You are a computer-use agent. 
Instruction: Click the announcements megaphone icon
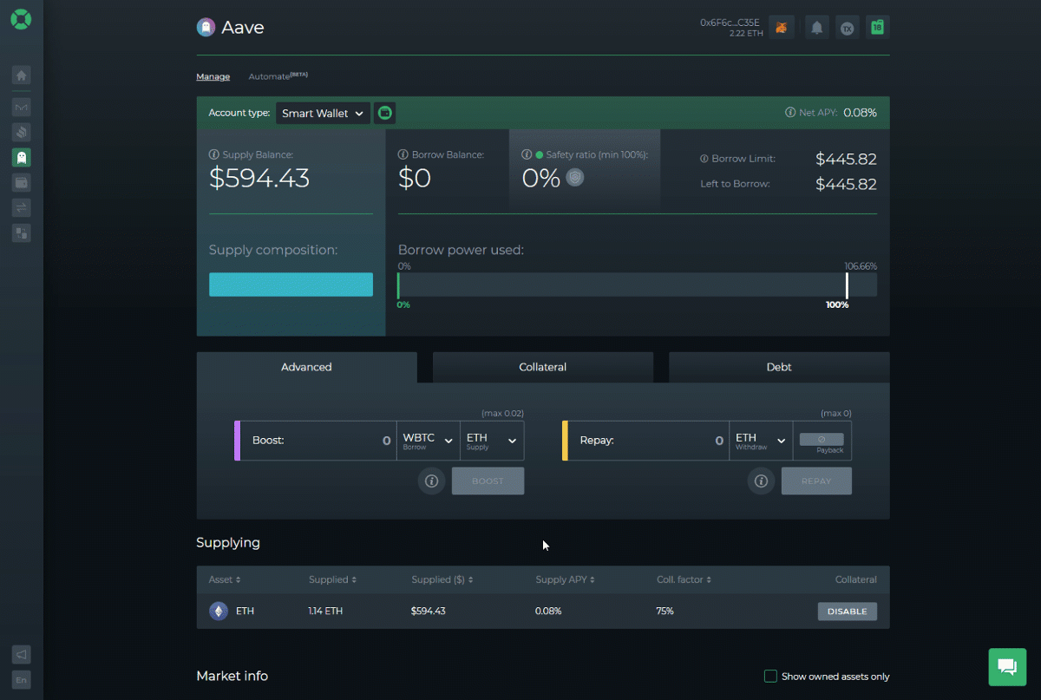(x=22, y=655)
